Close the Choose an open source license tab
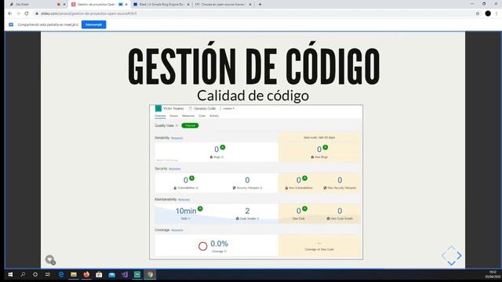Image resolution: width=502 pixels, height=282 pixels. coord(250,5)
